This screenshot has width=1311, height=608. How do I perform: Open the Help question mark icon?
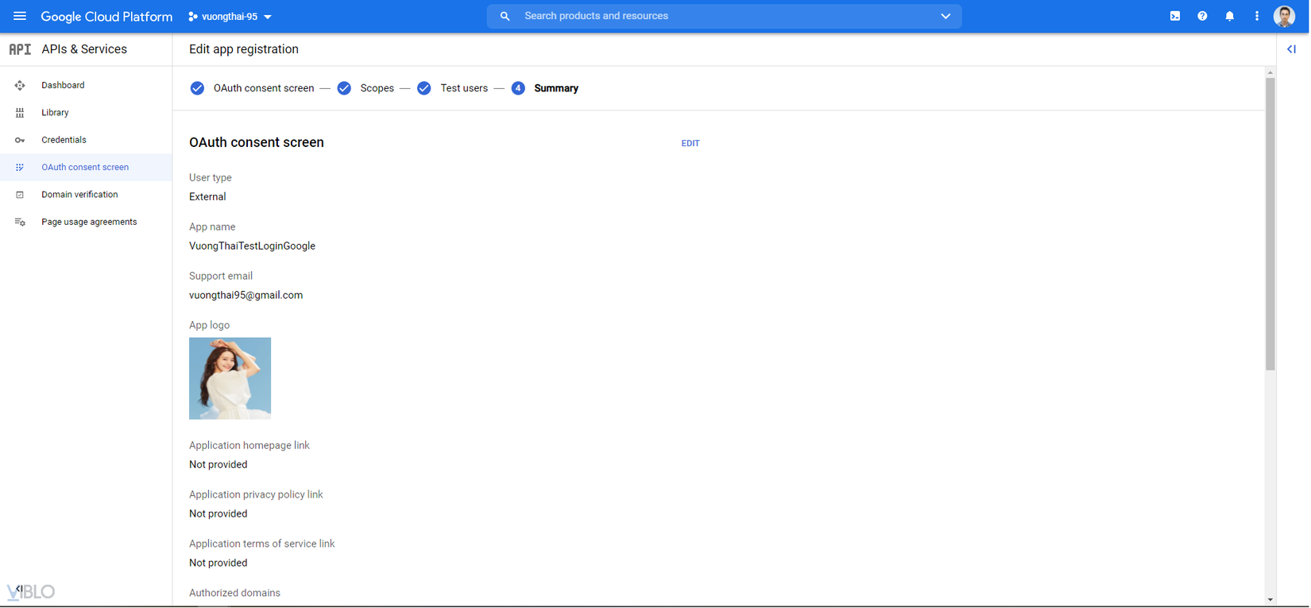coord(1202,16)
